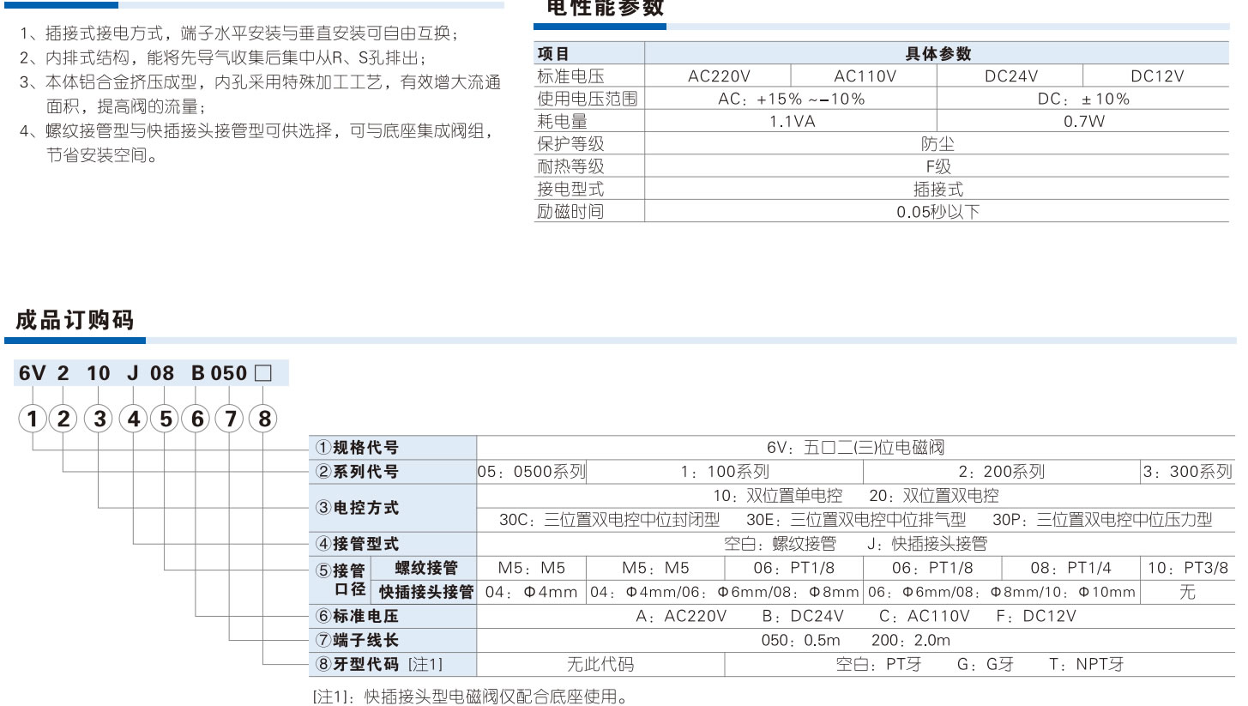Image resolution: width=1248 pixels, height=706 pixels.
Task: Click the DC12V cell in the top table
Action: pyautogui.click(x=1156, y=75)
